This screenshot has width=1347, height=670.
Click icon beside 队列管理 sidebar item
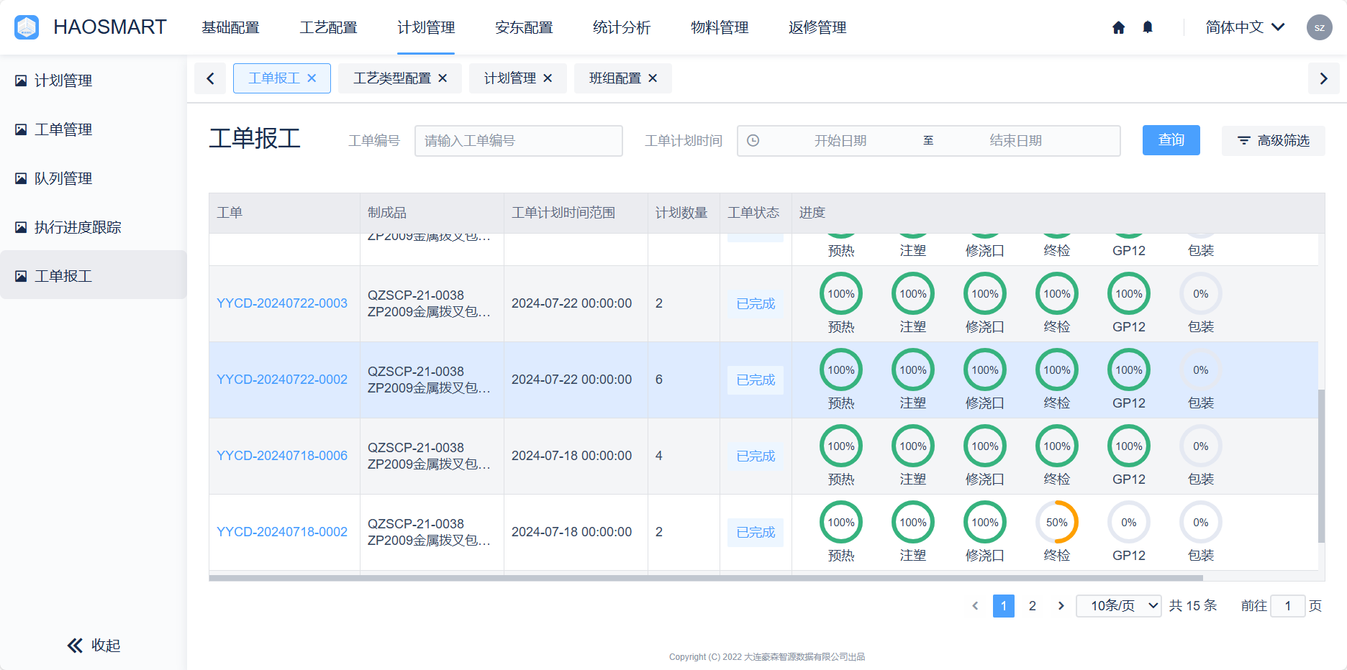(21, 178)
